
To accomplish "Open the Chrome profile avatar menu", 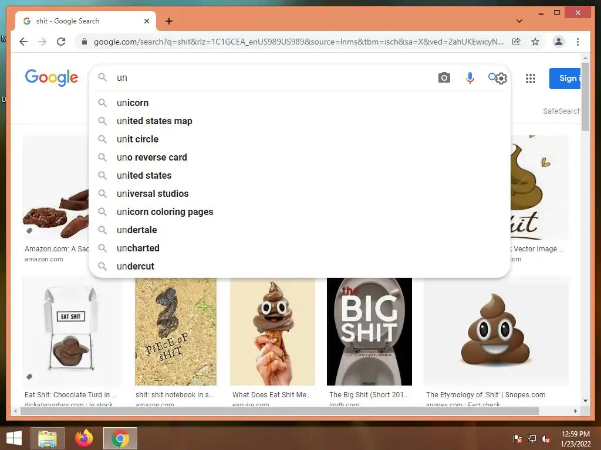I will click(559, 42).
